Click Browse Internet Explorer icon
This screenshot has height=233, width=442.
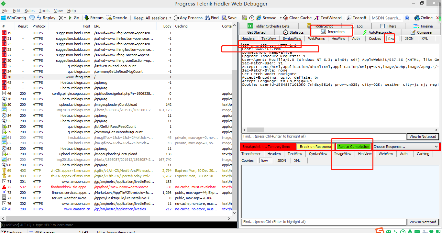tap(266, 18)
